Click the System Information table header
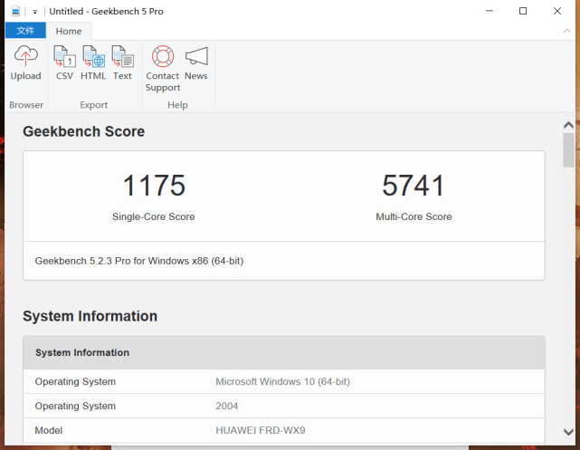Viewport: 580px width, 450px height. pyautogui.click(x=284, y=353)
